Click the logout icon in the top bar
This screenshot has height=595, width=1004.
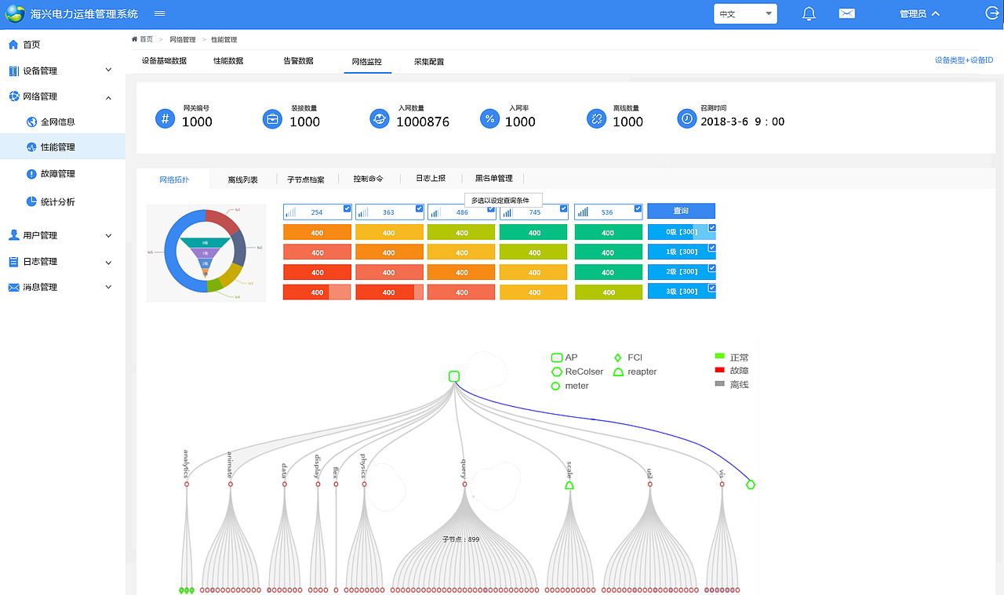point(992,13)
